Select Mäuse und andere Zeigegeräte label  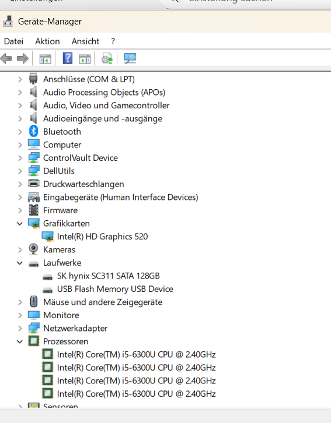point(103,302)
